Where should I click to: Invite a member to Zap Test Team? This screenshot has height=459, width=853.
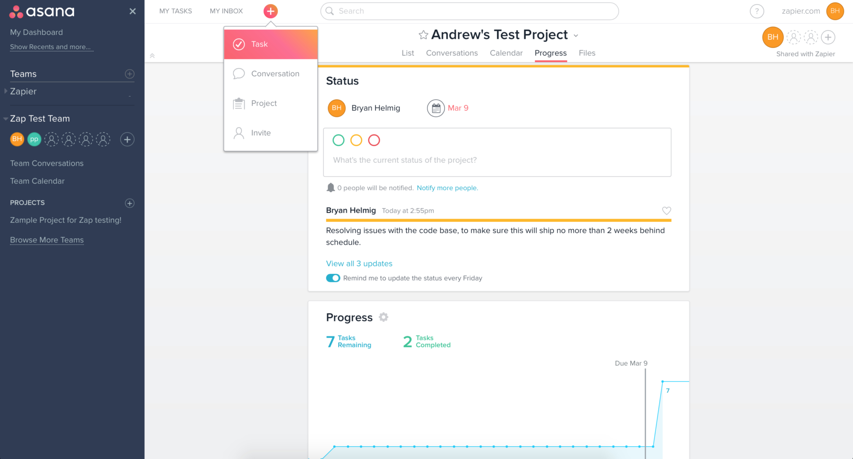(x=127, y=139)
